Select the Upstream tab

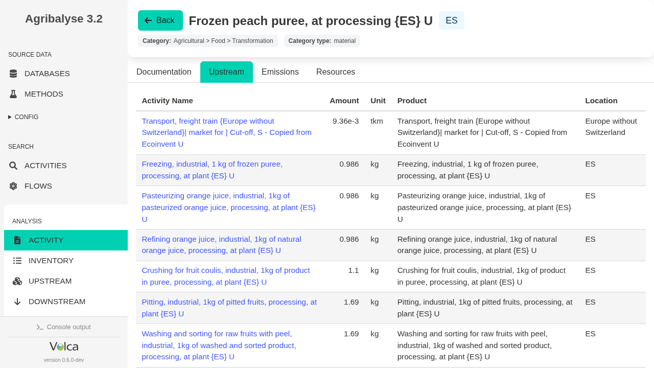tap(226, 72)
